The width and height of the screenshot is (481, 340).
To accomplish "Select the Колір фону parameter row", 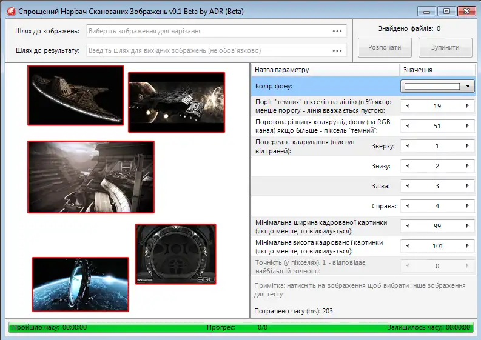I will [x=363, y=86].
